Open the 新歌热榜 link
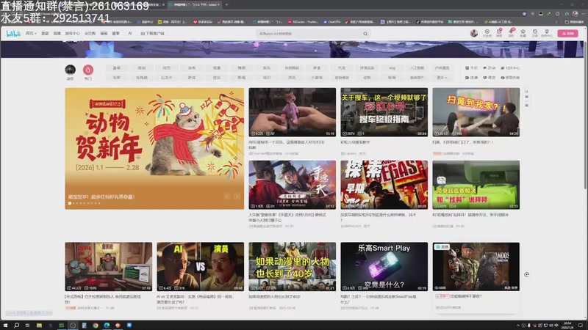This screenshot has width=588, height=330. pyautogui.click(x=510, y=78)
